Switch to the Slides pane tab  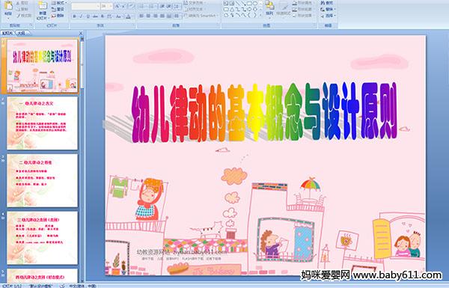point(7,33)
